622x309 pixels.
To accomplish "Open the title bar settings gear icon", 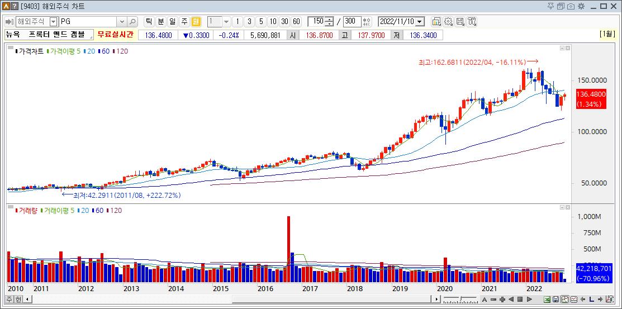I will [581, 6].
